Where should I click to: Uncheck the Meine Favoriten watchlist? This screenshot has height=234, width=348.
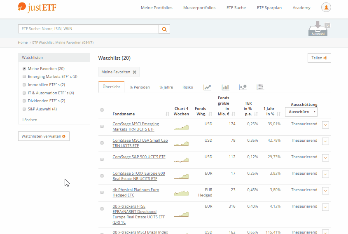(x=24, y=69)
